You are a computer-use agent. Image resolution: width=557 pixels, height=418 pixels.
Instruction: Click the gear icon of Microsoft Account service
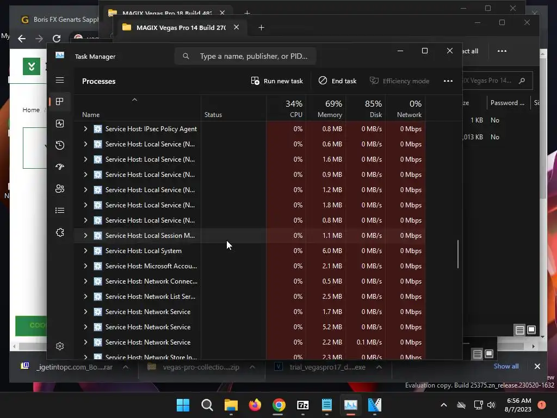[98, 266]
